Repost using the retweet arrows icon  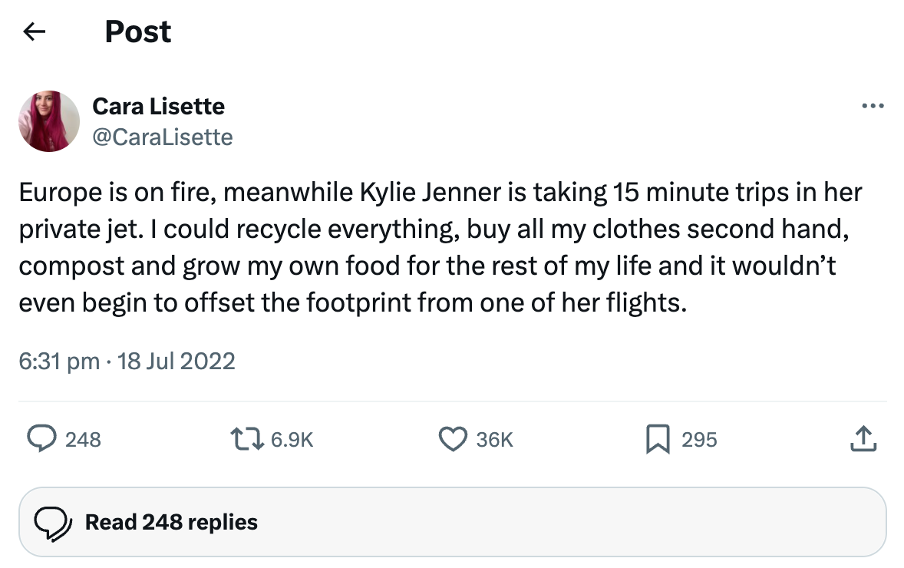pos(245,439)
